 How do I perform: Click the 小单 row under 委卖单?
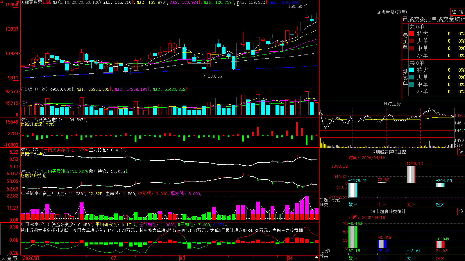click(x=437, y=92)
